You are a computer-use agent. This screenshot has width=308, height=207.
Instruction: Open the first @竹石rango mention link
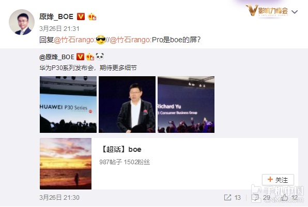click(74, 40)
